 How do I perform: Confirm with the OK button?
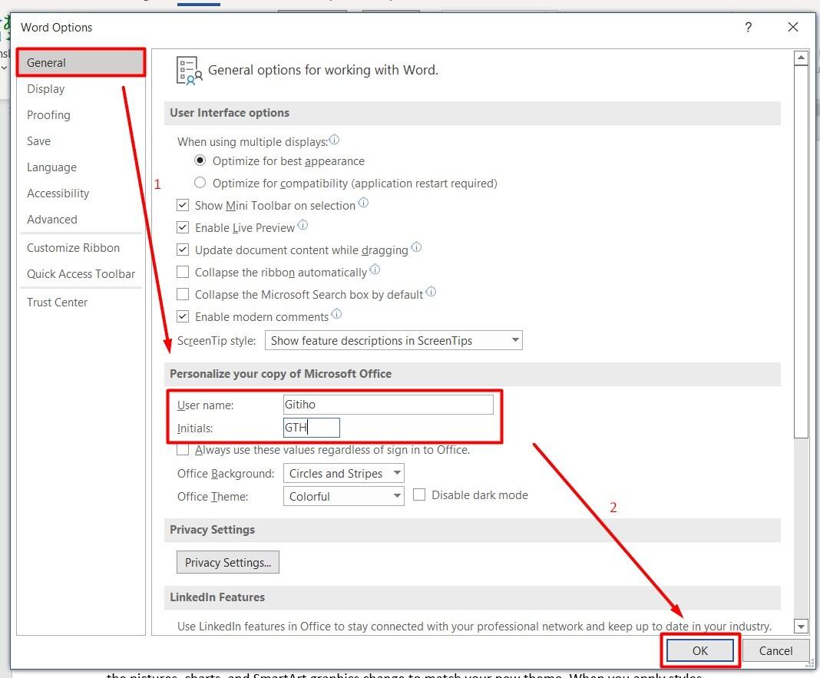[699, 651]
